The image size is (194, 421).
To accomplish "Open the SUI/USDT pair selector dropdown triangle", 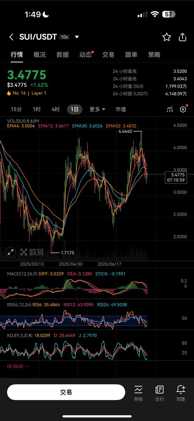I will tap(77, 37).
